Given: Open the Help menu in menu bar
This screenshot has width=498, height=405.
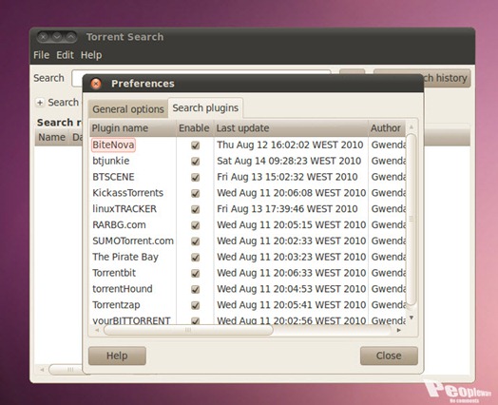Looking at the screenshot, I should click(x=91, y=55).
